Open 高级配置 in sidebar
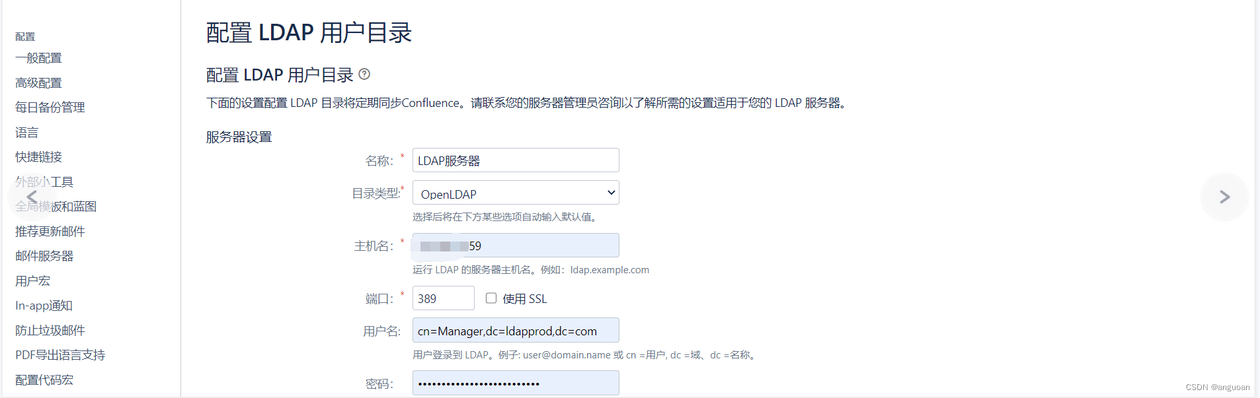Viewport: 1260px width, 398px height. coord(38,83)
